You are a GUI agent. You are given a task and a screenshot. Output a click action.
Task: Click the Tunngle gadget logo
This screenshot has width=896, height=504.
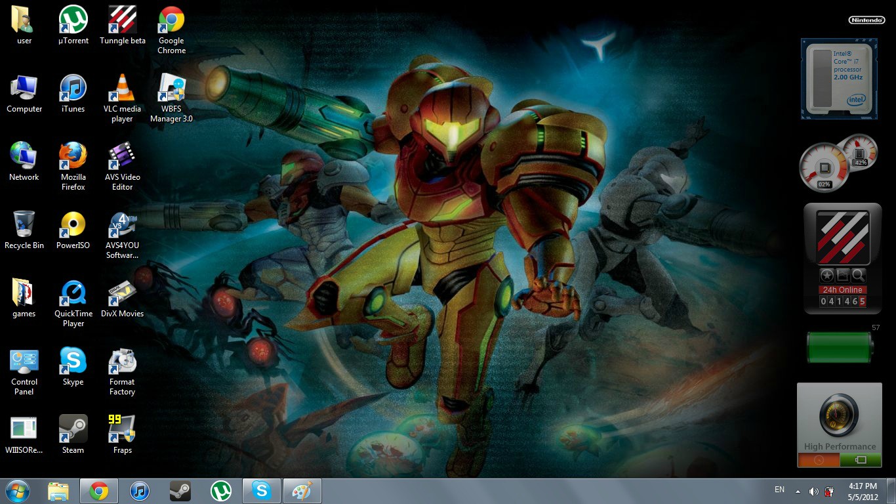coord(843,237)
